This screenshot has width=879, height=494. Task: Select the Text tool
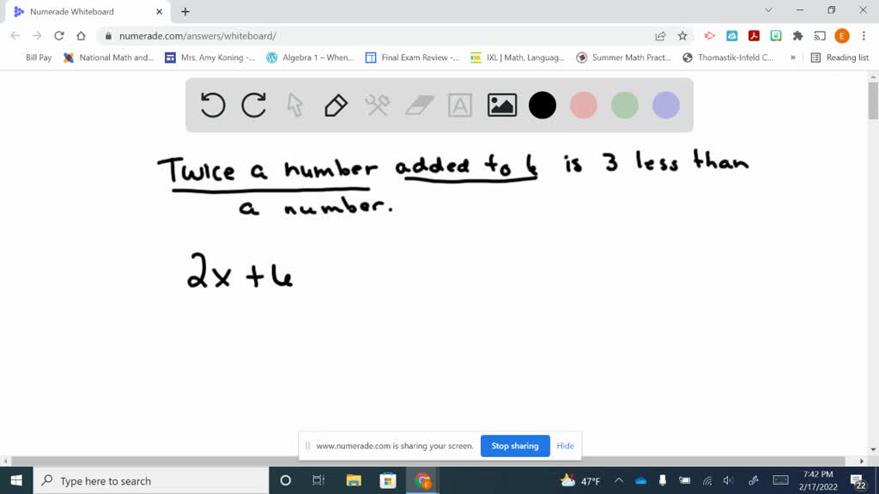pos(460,105)
